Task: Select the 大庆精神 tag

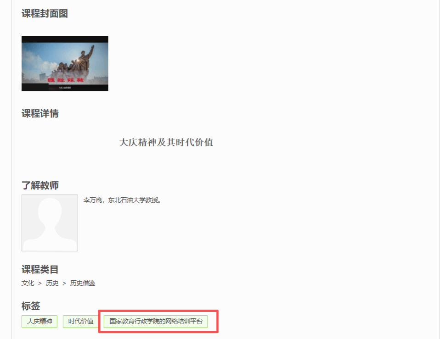Action: [x=39, y=322]
